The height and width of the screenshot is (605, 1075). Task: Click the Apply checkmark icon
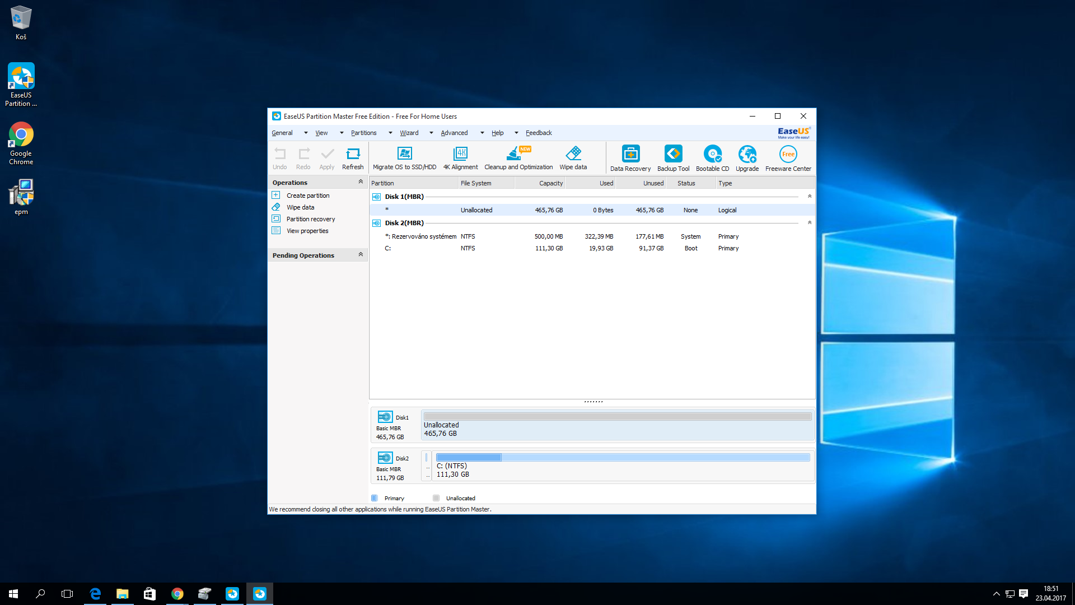[x=327, y=159]
